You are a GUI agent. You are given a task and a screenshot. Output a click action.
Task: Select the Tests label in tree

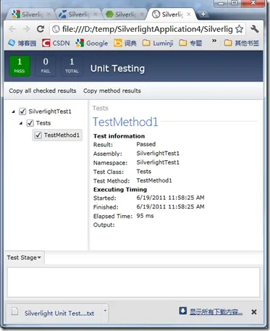(43, 123)
